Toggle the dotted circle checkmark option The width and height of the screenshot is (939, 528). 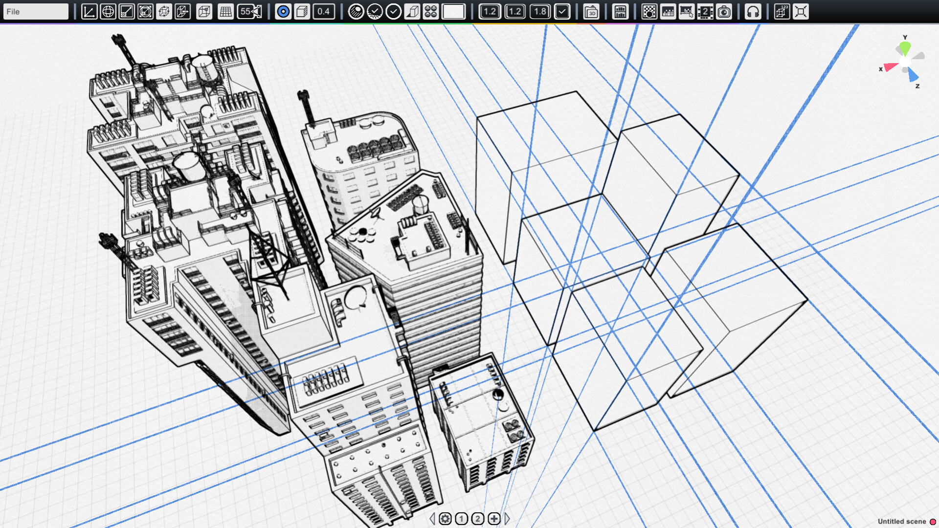pyautogui.click(x=375, y=12)
